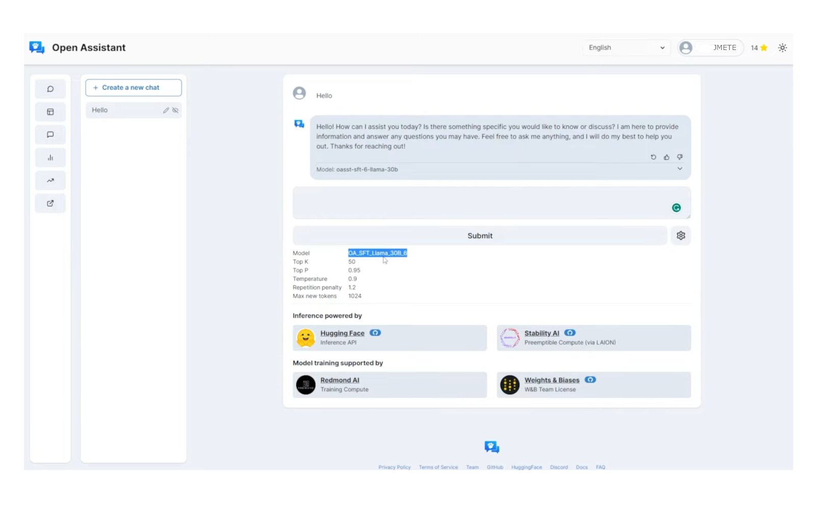816x510 pixels.
Task: Open the English language dropdown
Action: point(626,47)
